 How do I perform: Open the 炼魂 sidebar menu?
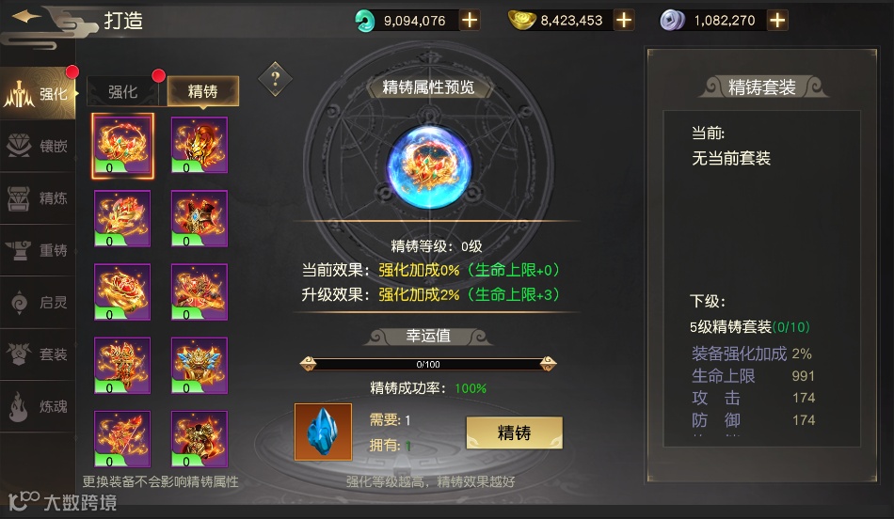click(x=38, y=406)
